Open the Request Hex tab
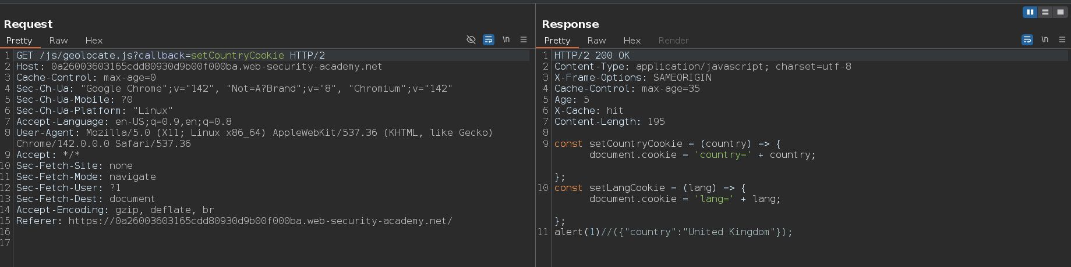1071x267 pixels. pos(94,41)
